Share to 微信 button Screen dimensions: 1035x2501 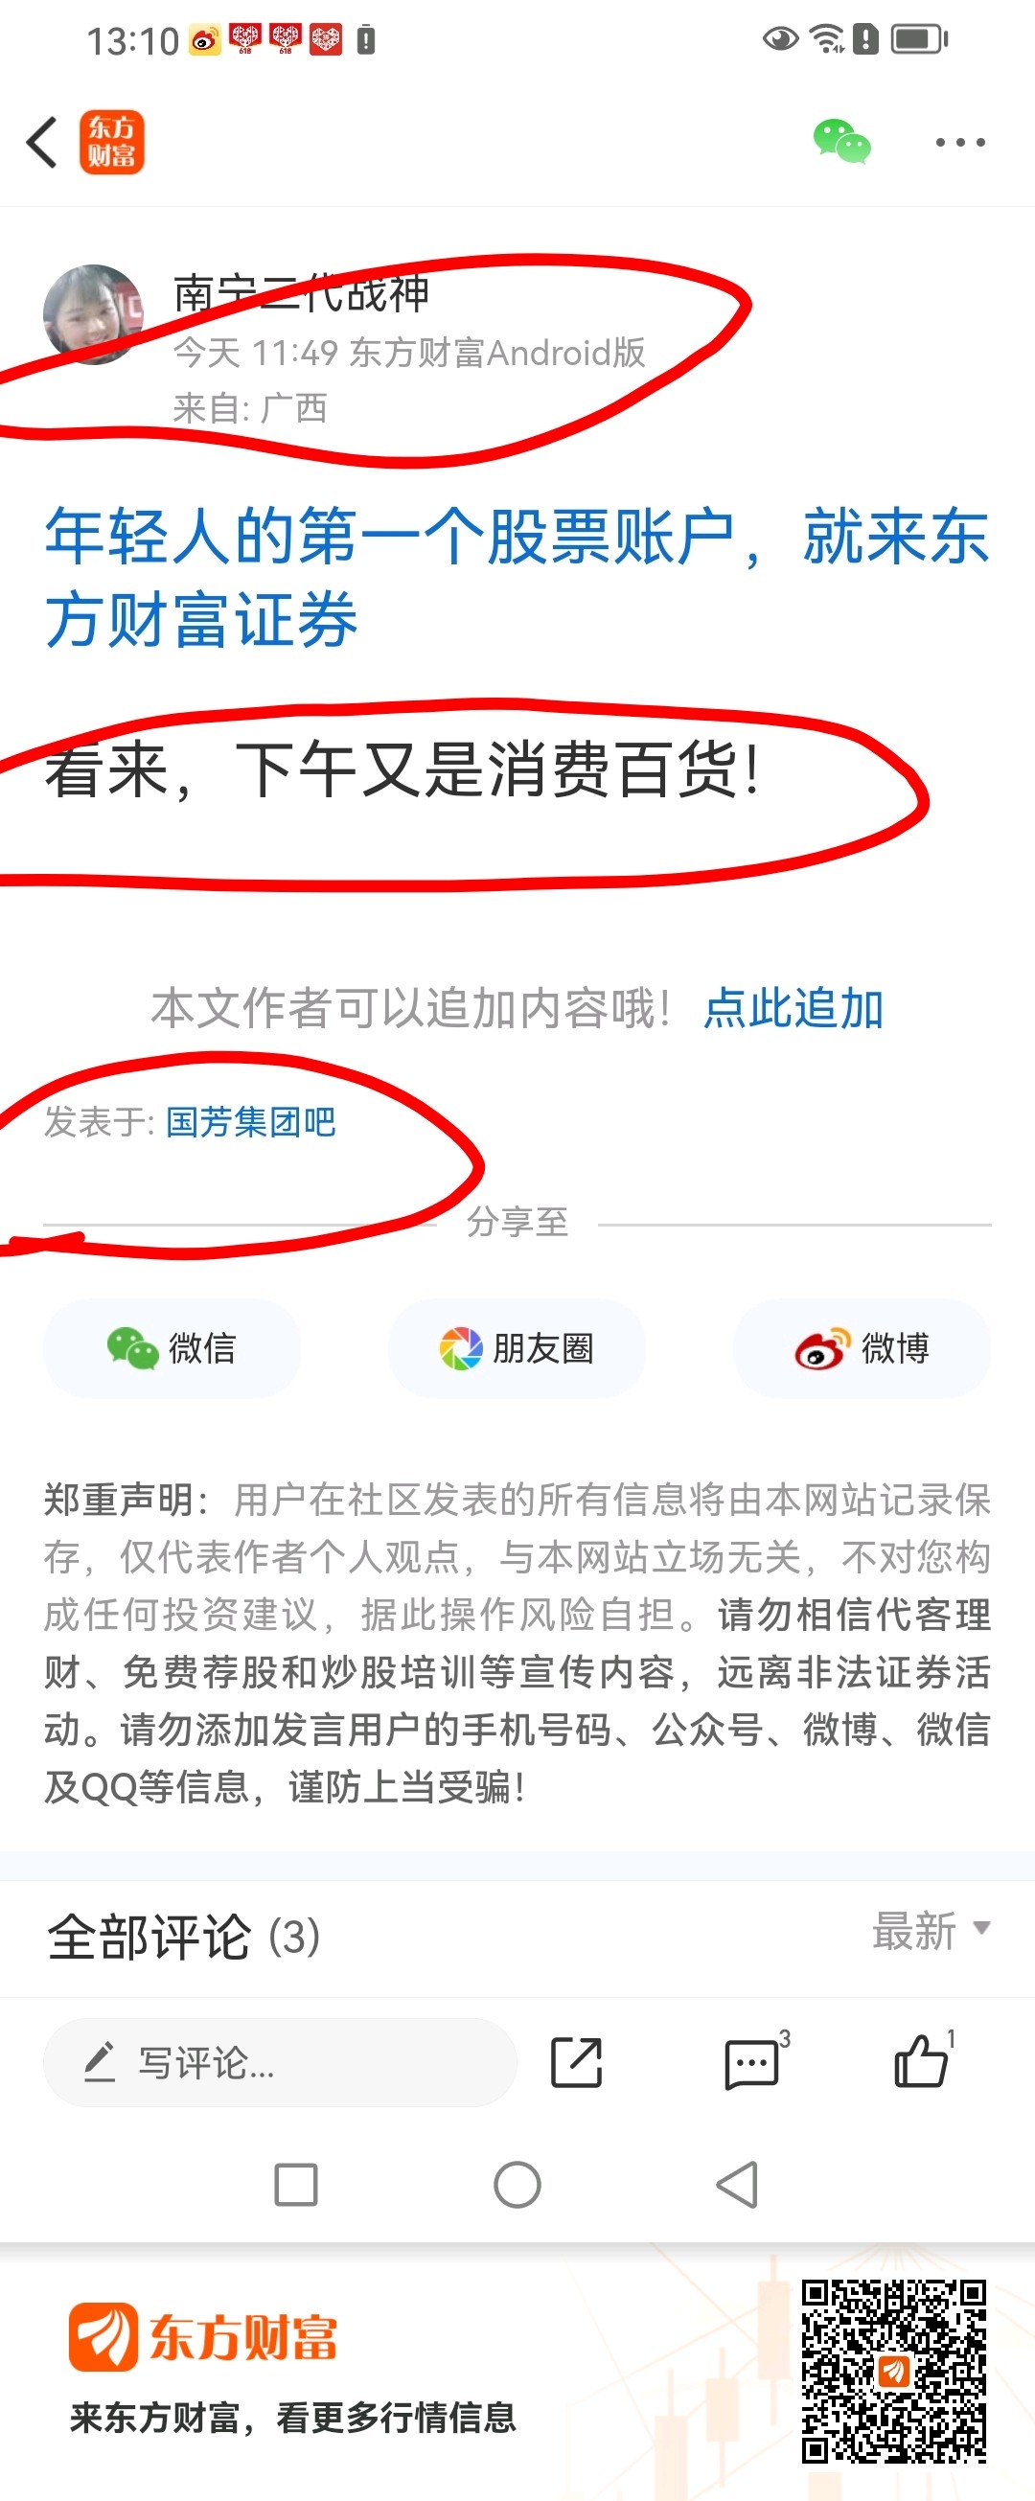172,1347
